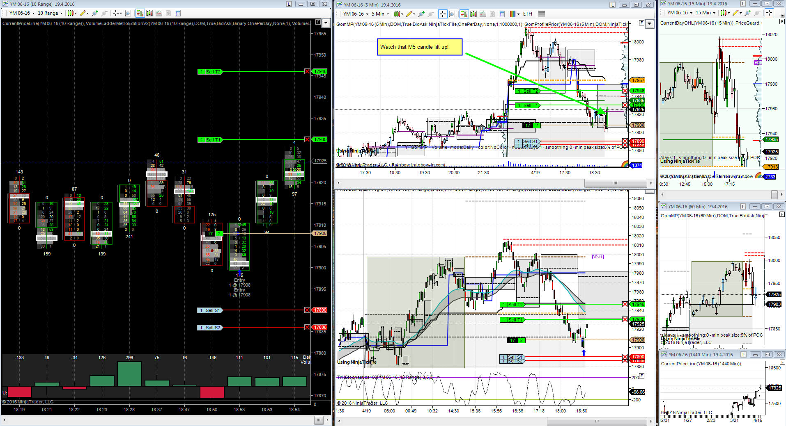Screen dimensions: 786x426
Task: Cancel Sell T2 order in the 5 Min chart
Action: coord(625,91)
